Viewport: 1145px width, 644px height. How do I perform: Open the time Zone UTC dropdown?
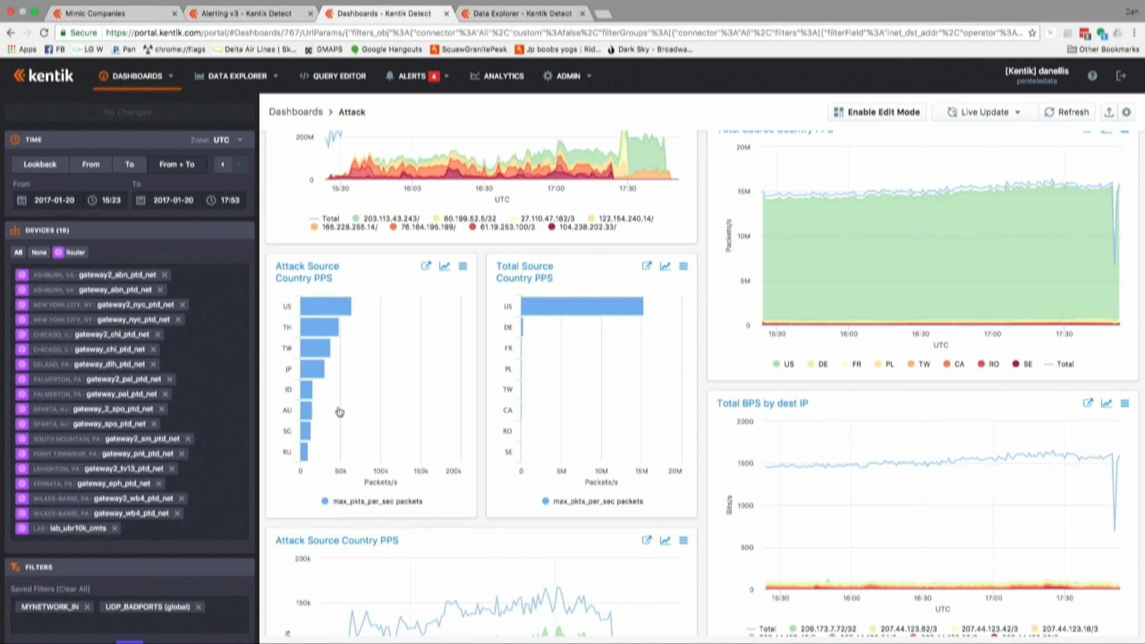click(x=217, y=140)
